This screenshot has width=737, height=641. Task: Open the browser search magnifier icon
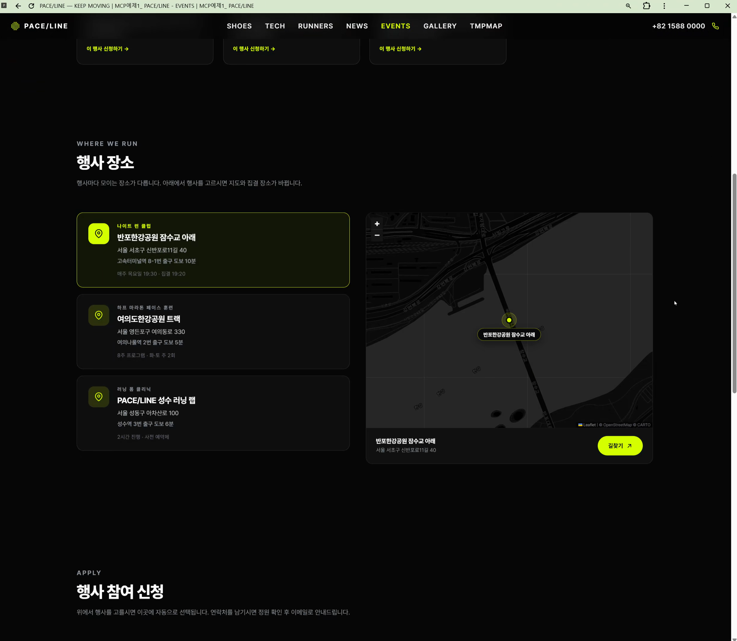click(x=628, y=6)
